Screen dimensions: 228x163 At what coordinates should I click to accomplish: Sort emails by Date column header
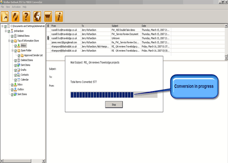point(156,26)
